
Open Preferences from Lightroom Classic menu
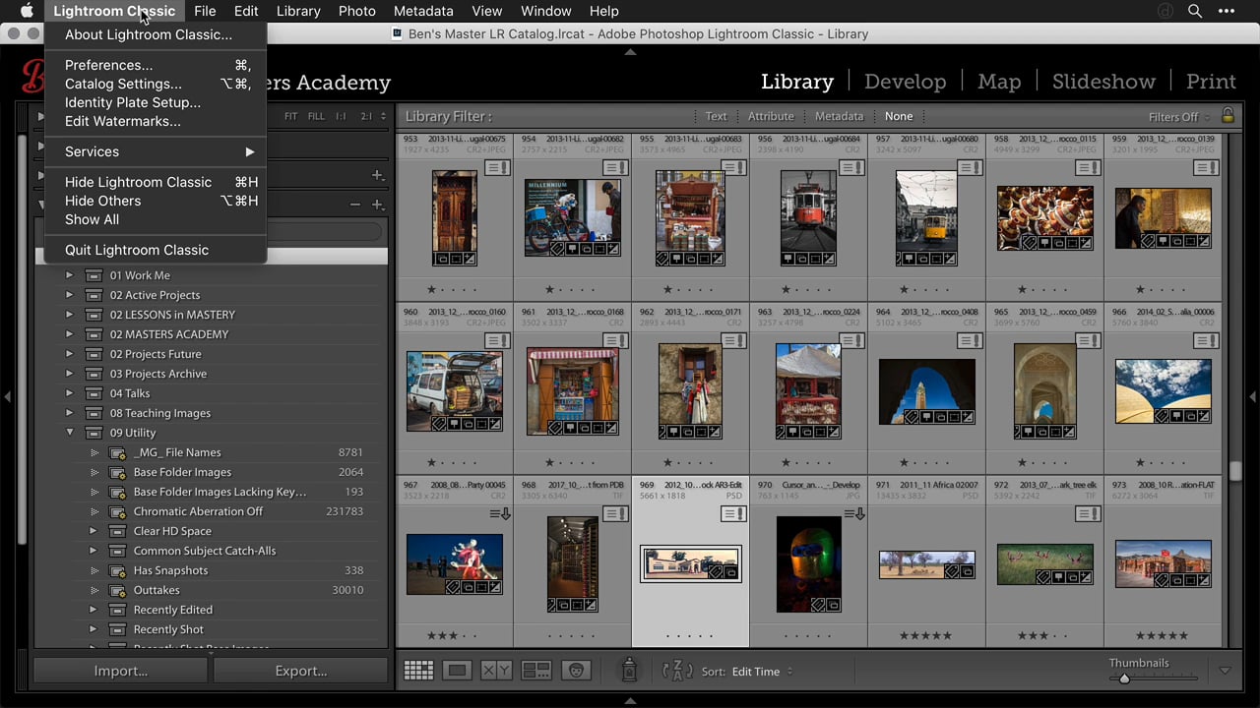[x=156, y=65]
